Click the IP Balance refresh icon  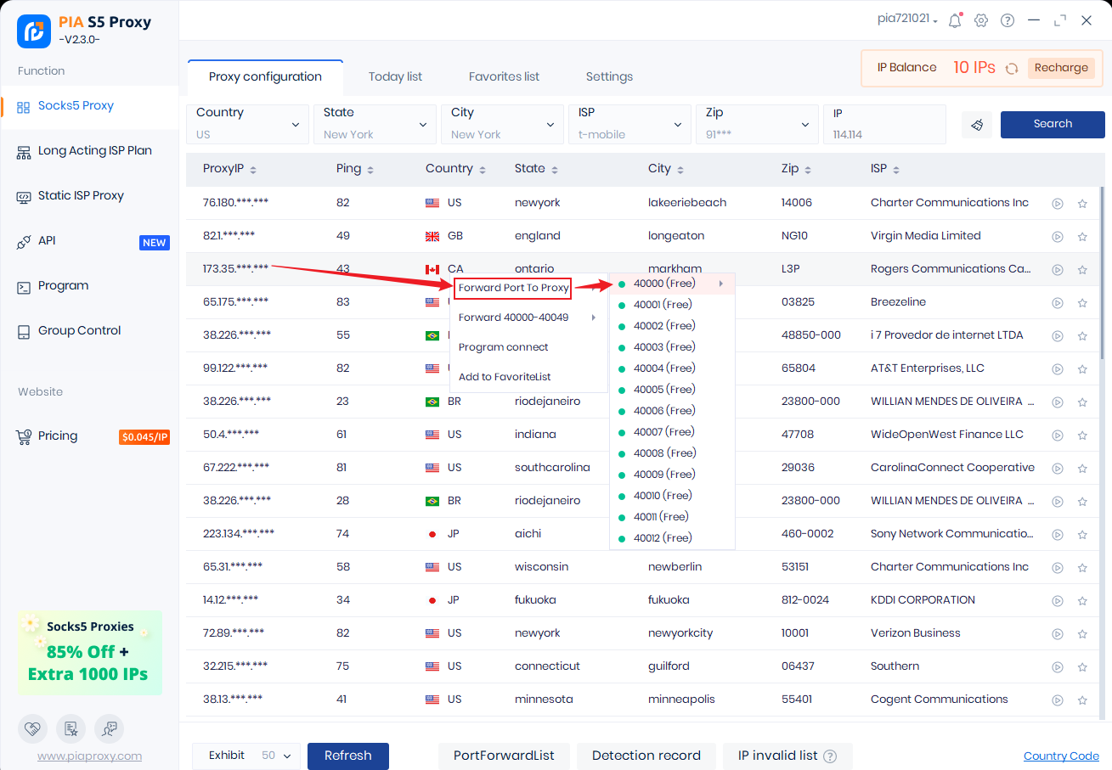point(1012,69)
